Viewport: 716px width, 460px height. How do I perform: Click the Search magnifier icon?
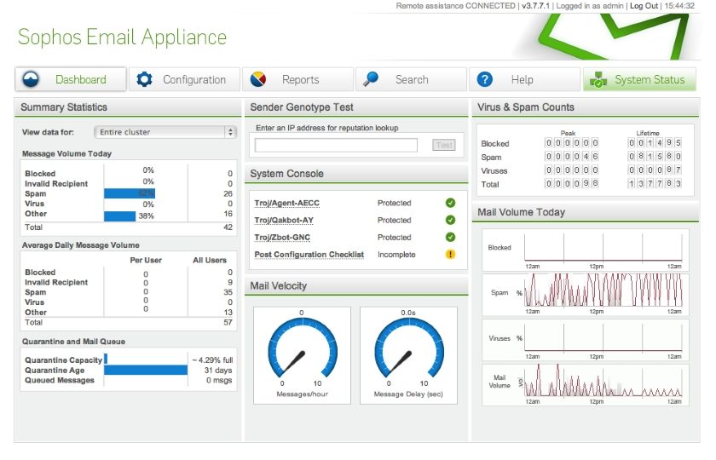(371, 79)
